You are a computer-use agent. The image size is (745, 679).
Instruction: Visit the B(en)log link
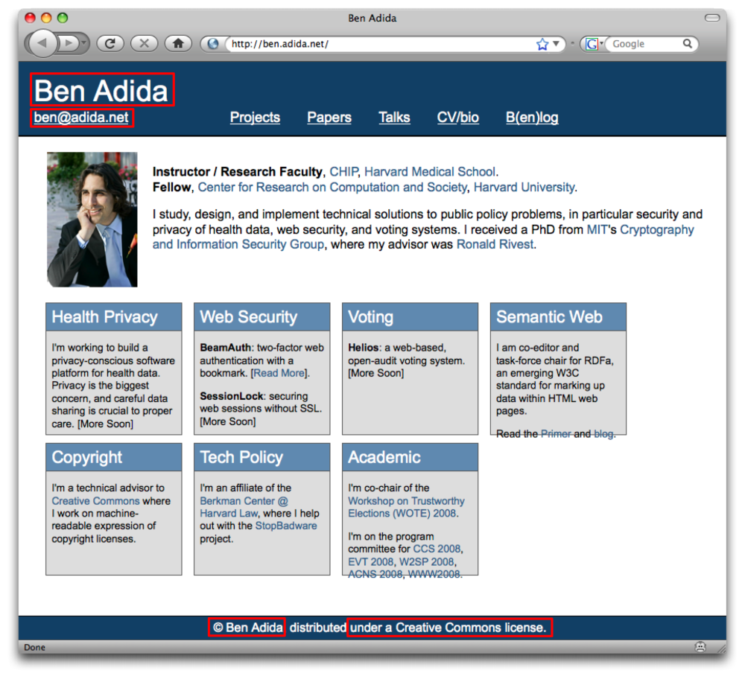click(x=532, y=118)
